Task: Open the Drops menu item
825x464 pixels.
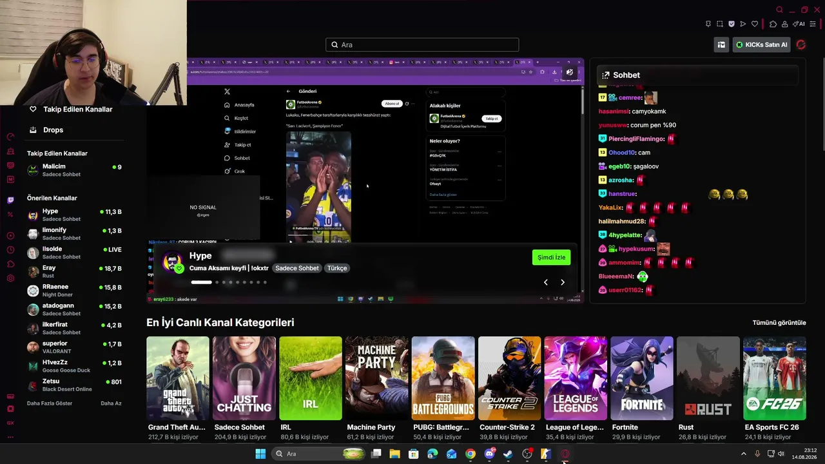Action: pos(46,130)
